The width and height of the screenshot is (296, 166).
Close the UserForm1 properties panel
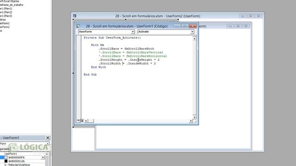pos(48,138)
